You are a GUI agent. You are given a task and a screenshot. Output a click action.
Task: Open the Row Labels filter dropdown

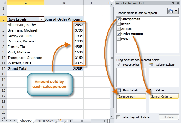click(x=41, y=19)
